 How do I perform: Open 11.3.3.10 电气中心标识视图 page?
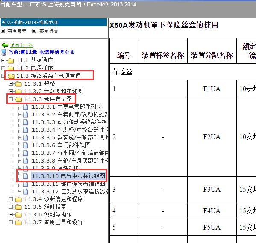click(x=68, y=176)
